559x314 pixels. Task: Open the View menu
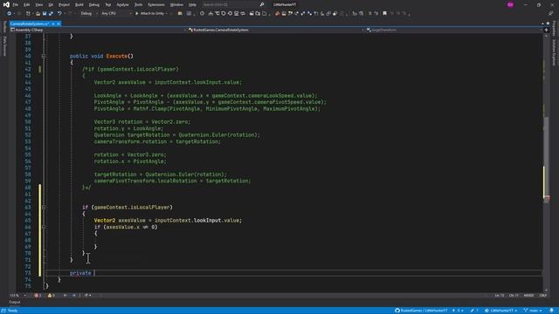click(38, 4)
